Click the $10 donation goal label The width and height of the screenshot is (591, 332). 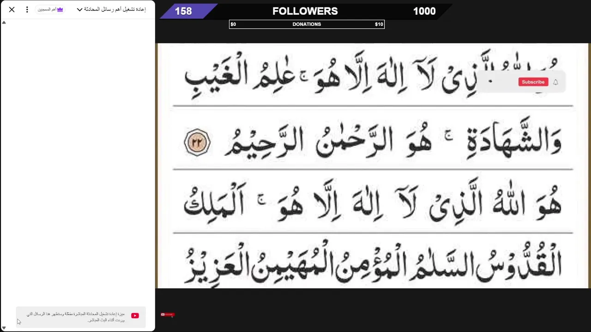[379, 24]
